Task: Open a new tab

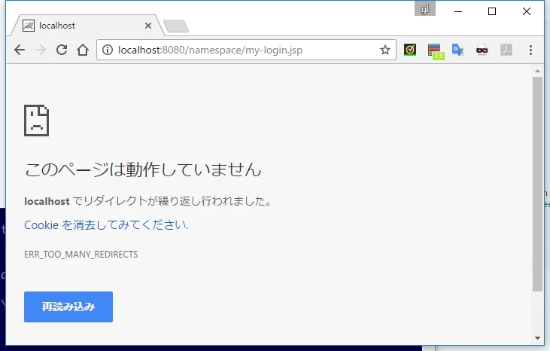Action: point(176,26)
